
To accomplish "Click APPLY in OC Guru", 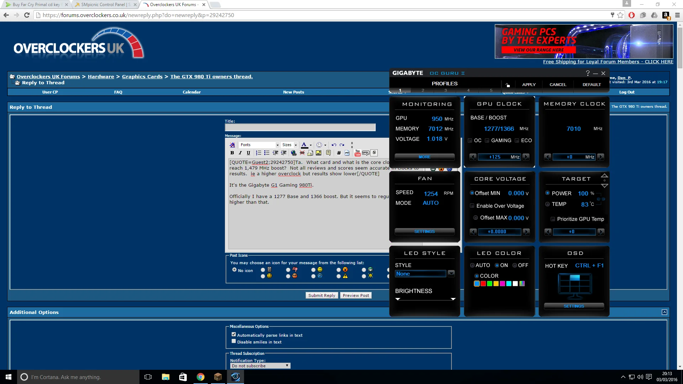I will pos(529,85).
